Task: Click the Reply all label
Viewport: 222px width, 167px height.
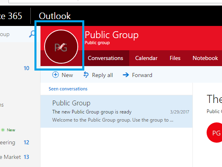Action: 102,75
